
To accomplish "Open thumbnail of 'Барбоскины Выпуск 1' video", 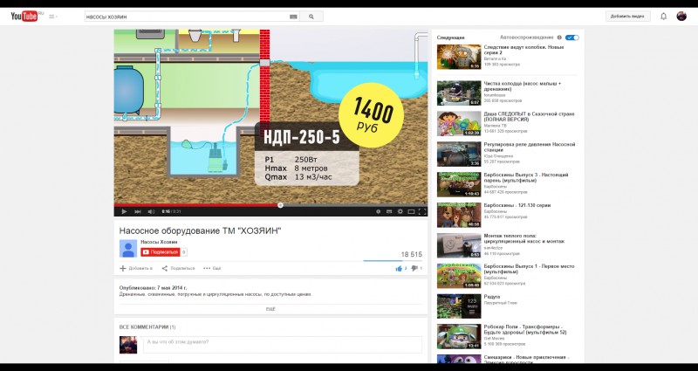I will click(459, 276).
